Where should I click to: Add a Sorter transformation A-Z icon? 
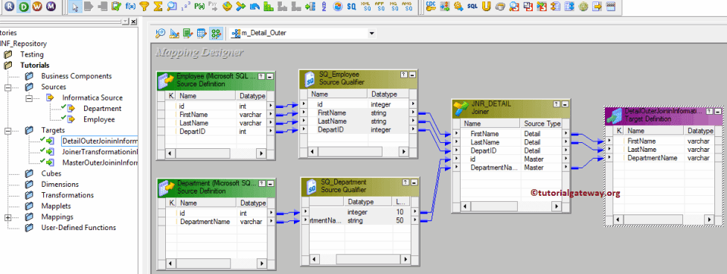[324, 7]
